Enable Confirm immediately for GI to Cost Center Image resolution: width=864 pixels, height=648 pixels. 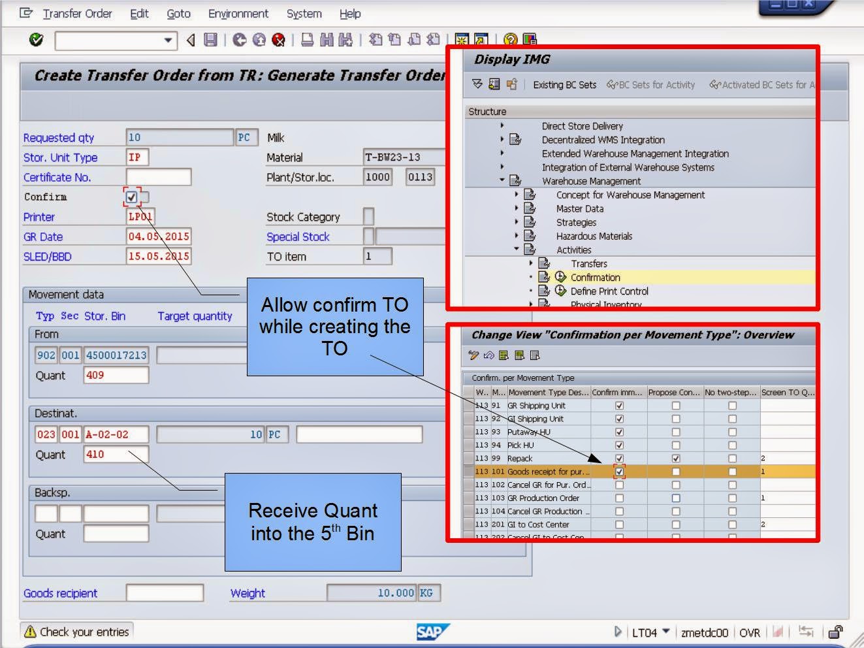tap(618, 525)
